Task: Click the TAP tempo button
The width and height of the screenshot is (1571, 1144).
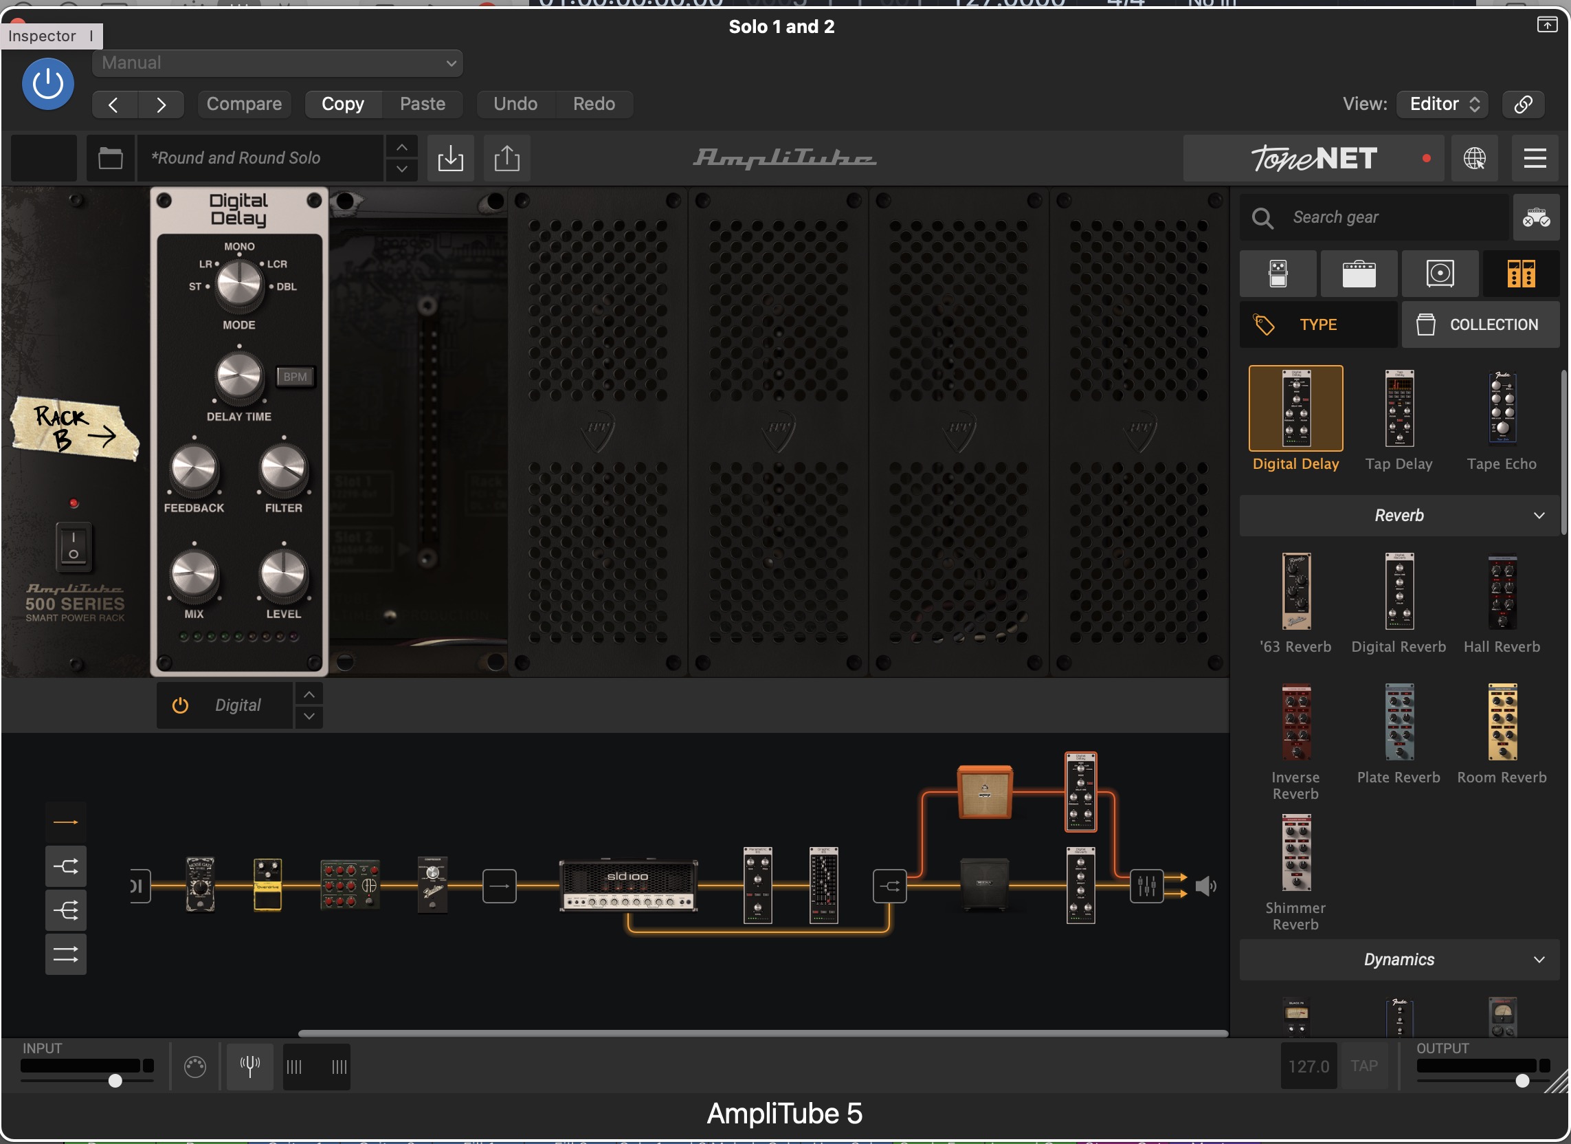Action: [x=1363, y=1066]
